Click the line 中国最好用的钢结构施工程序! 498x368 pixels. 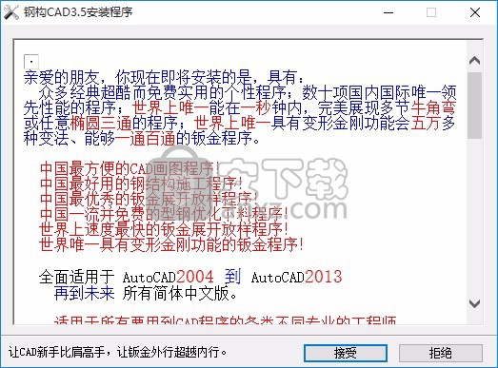tap(141, 184)
